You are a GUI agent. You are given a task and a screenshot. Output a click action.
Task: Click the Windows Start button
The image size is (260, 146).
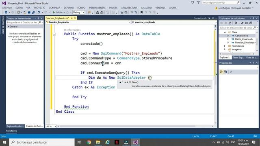point(4,142)
